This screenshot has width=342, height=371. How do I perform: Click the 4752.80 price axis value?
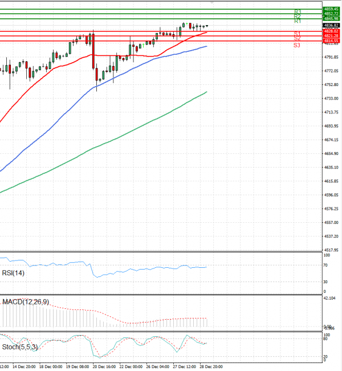pyautogui.click(x=331, y=85)
